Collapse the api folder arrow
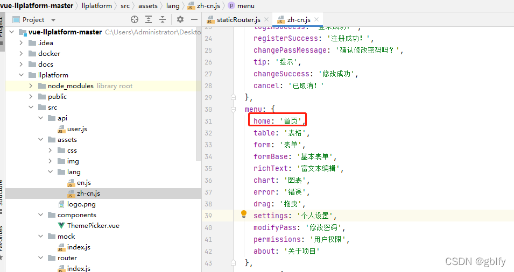 click(41, 118)
